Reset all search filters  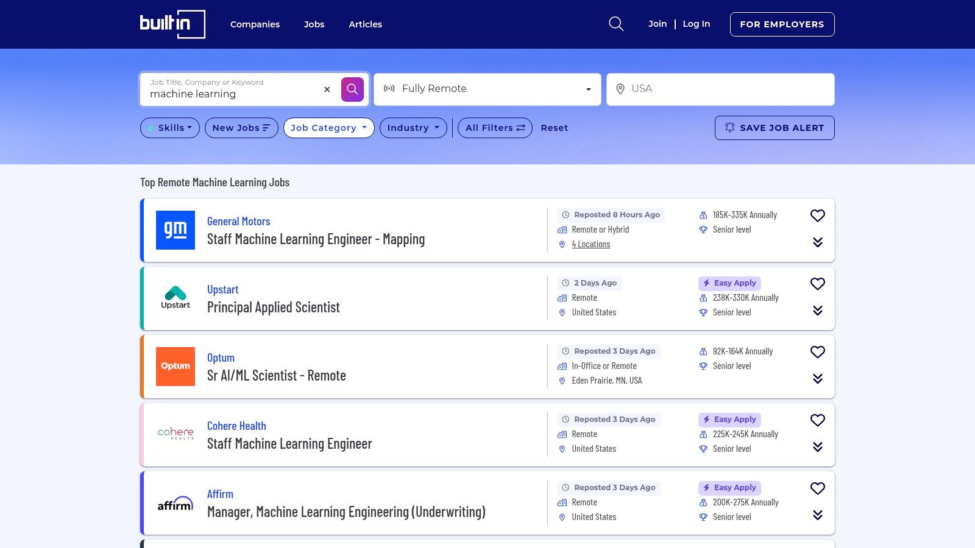(x=555, y=128)
